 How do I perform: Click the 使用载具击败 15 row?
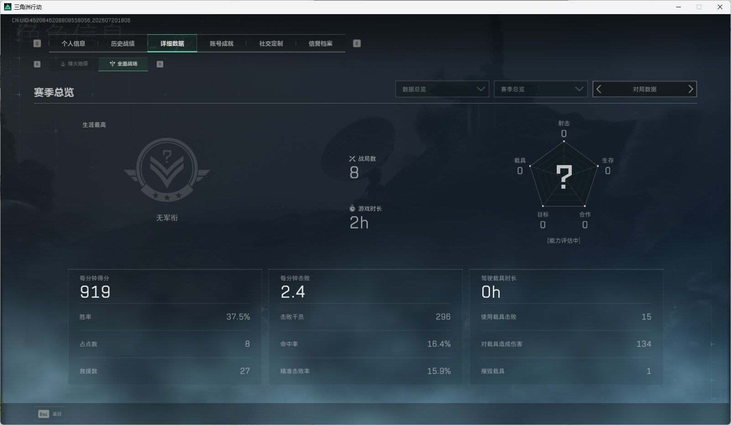[x=566, y=317]
